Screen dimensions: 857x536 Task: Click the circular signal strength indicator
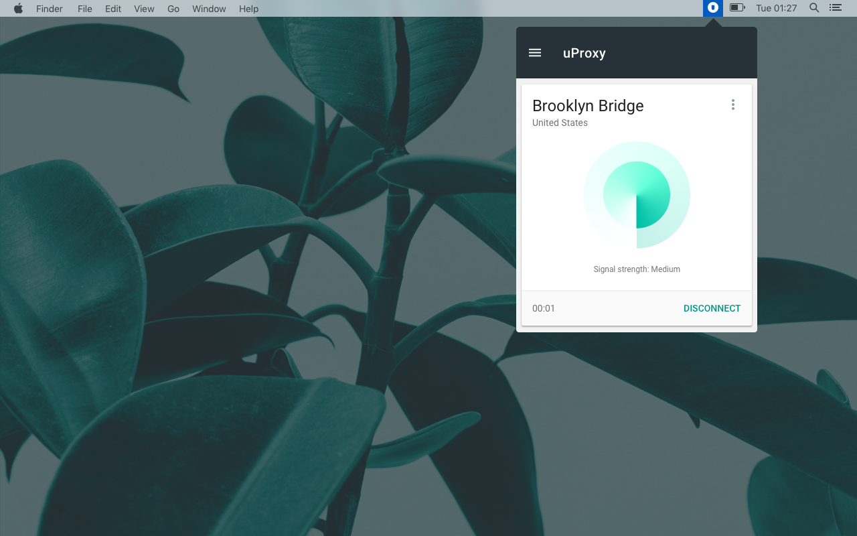point(637,195)
